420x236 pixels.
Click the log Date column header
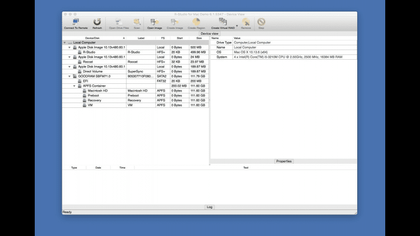click(x=98, y=168)
